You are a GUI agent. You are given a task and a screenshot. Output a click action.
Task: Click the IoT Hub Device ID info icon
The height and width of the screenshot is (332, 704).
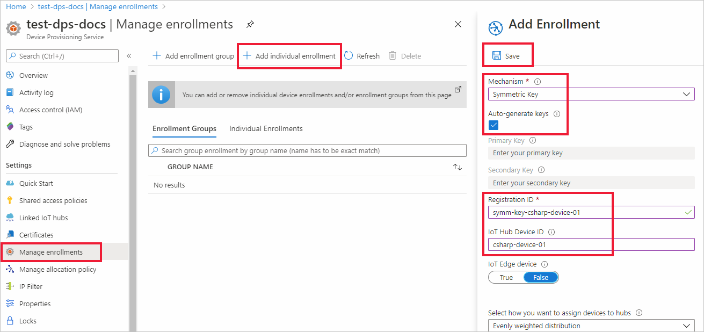click(551, 232)
